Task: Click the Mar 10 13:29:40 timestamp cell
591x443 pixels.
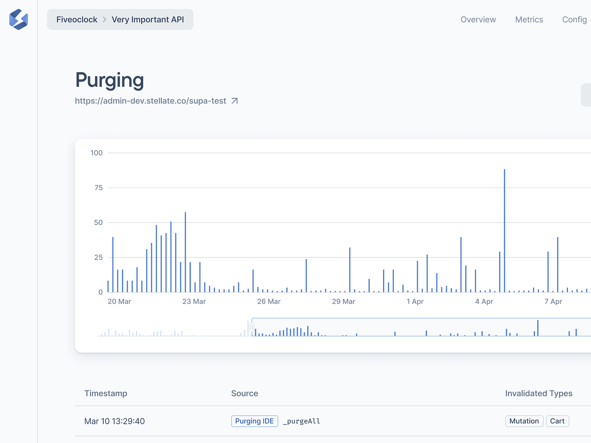Action: pyautogui.click(x=115, y=421)
